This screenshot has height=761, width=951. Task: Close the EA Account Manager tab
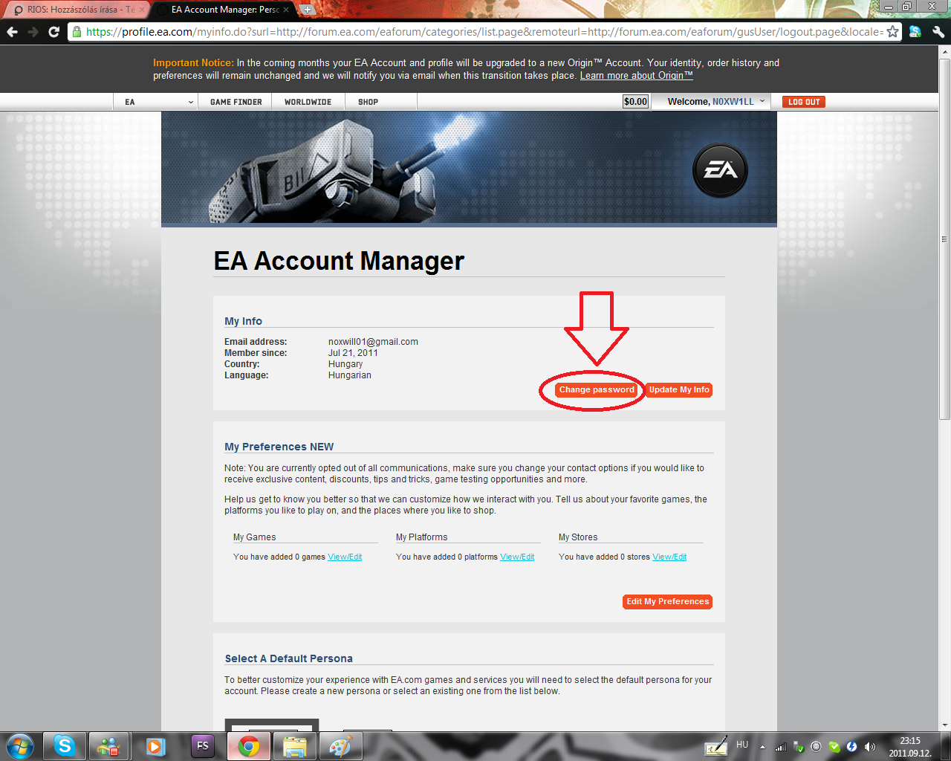(286, 10)
